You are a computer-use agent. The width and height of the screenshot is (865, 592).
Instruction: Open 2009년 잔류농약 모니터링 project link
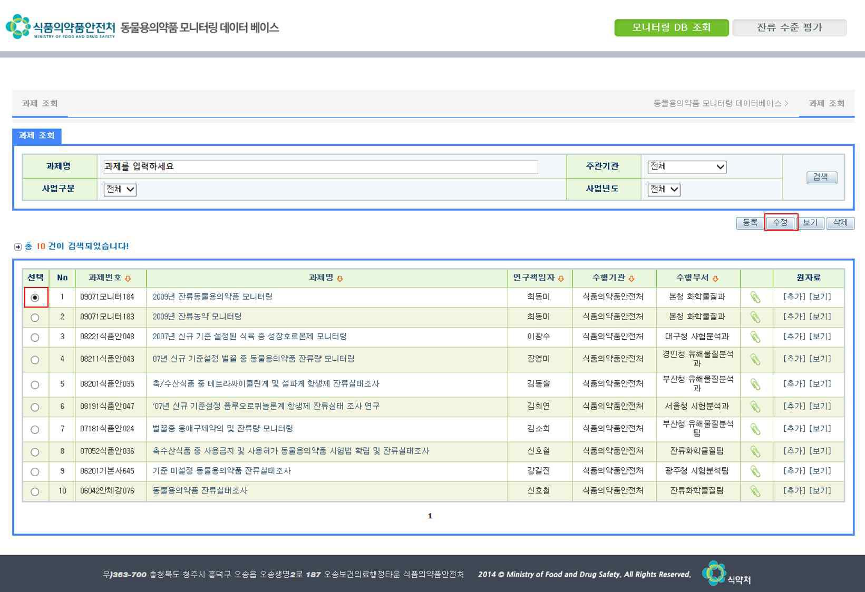click(197, 317)
